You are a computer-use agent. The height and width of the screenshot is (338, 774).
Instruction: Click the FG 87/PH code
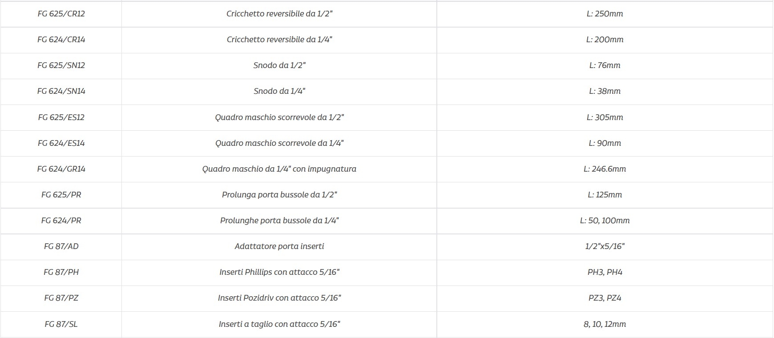[x=61, y=272]
